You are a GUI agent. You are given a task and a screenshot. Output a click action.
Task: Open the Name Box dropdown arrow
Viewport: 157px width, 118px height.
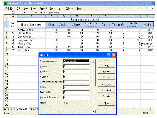pyautogui.click(x=24, y=12)
